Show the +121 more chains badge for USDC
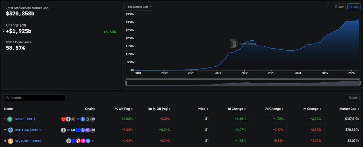This screenshot has height=147, width=363. (93, 130)
